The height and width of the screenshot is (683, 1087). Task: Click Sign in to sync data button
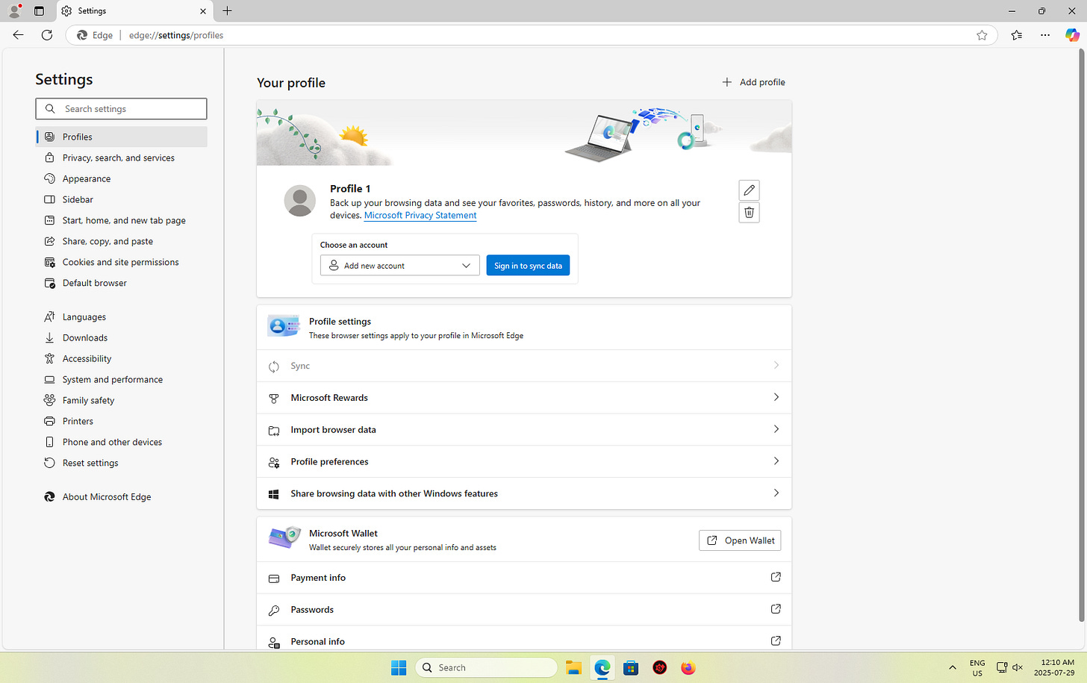[528, 266]
